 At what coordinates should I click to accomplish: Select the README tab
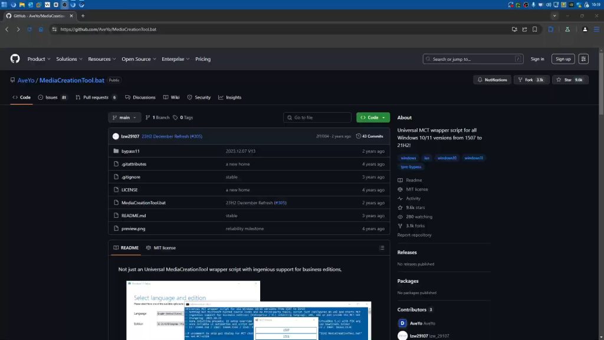pyautogui.click(x=126, y=248)
